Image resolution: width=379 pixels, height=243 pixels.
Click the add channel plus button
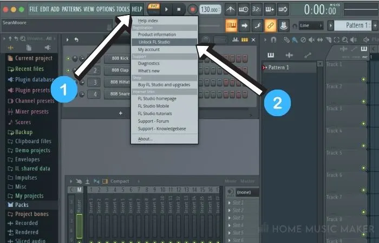[121, 113]
